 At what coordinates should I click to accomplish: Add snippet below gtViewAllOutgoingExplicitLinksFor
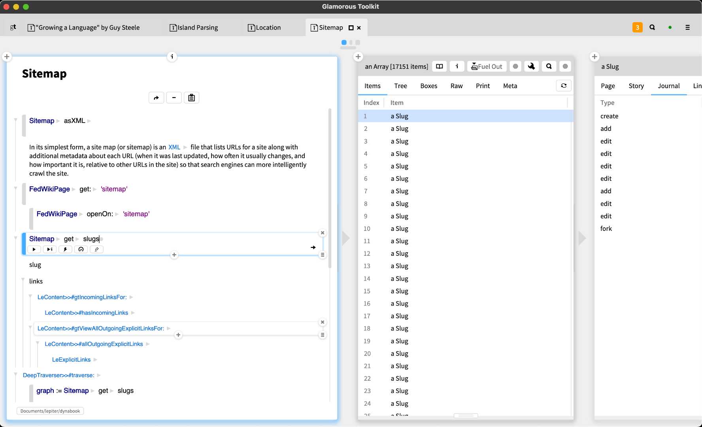(178, 335)
